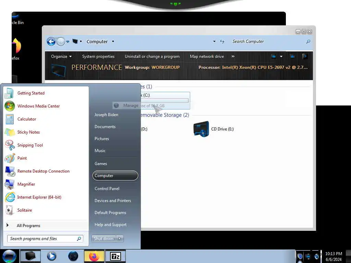The height and width of the screenshot is (263, 351).
Task: Open Pictures from Start menu
Action: pyautogui.click(x=102, y=139)
